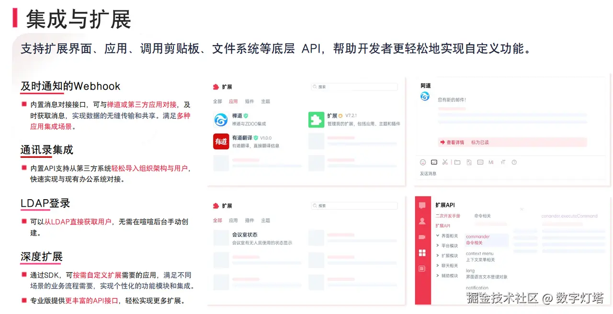This screenshot has height=314, width=613.
Task: Collapse the 界面相关 tree node
Action: [438, 236]
